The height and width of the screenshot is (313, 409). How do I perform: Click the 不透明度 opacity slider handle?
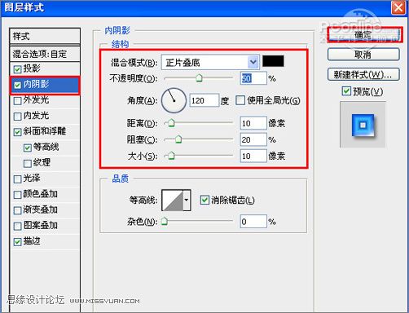[199, 78]
